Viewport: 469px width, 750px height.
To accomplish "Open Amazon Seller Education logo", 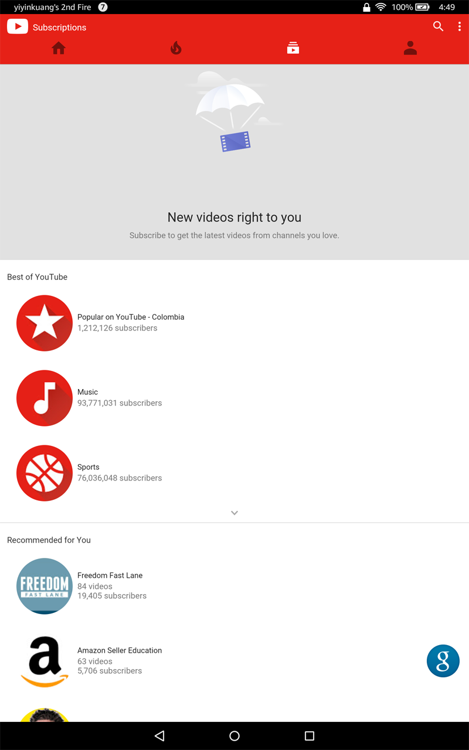I will point(45,661).
